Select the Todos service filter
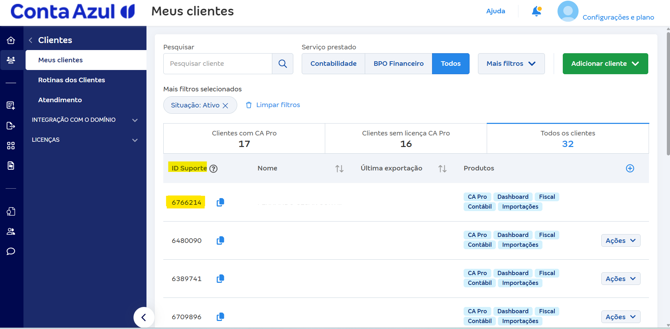Image resolution: width=670 pixels, height=329 pixels. pos(451,64)
